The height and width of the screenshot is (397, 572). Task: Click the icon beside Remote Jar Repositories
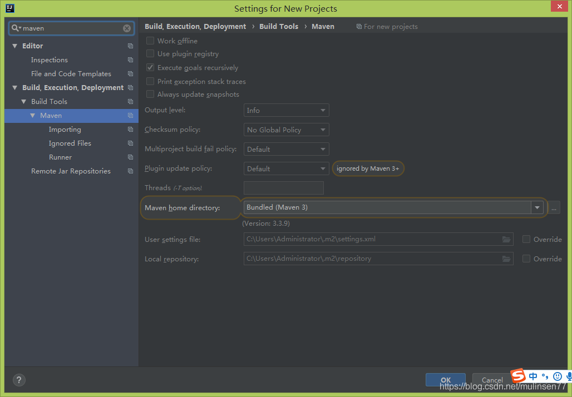[130, 171]
